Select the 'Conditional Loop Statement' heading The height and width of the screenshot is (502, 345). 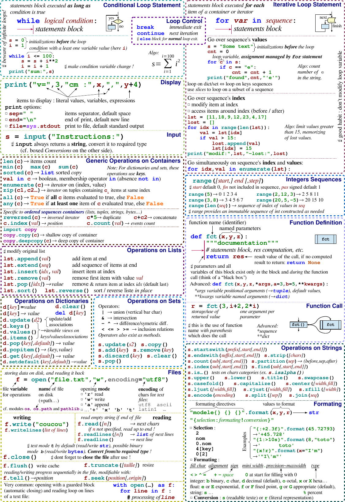pos(142,5)
